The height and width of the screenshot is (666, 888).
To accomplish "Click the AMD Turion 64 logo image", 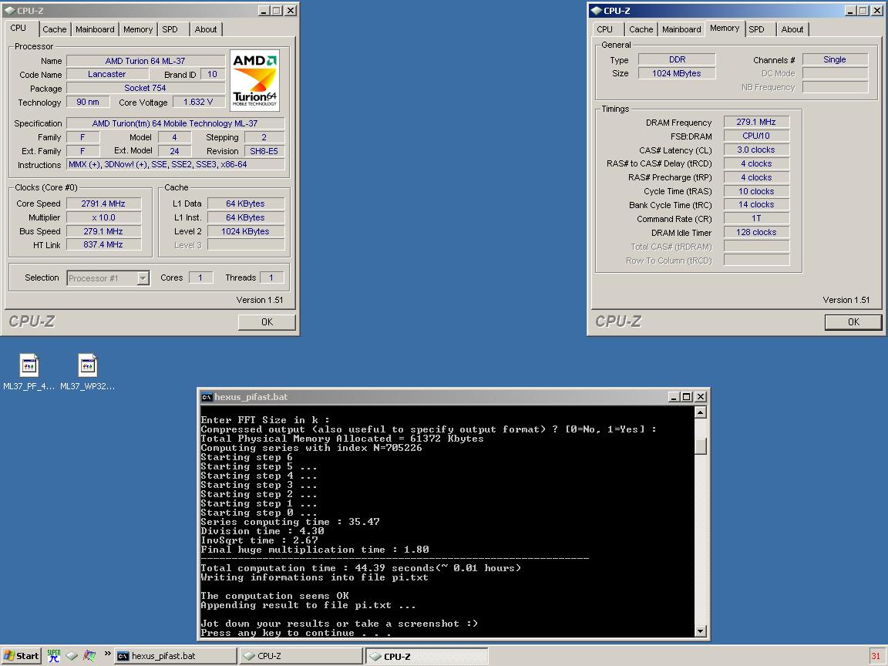I will pyautogui.click(x=255, y=80).
